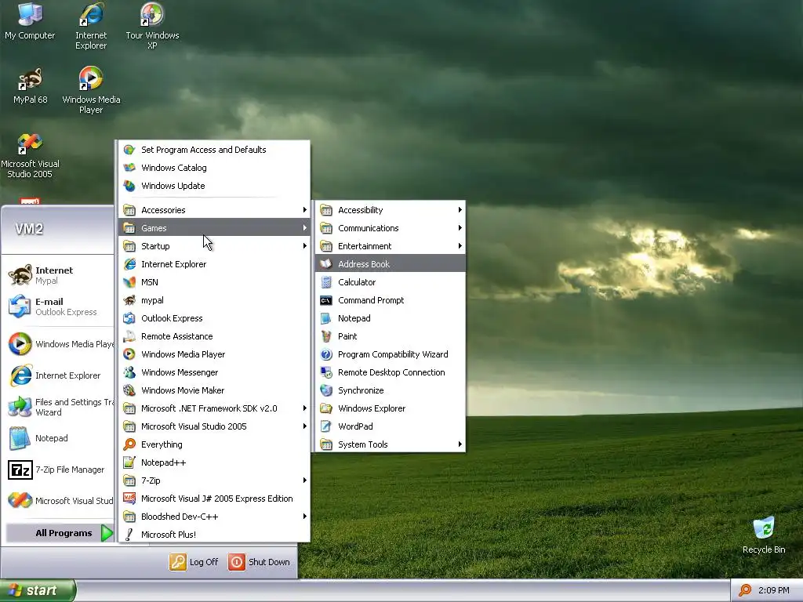Launch Calculator

pos(391,282)
